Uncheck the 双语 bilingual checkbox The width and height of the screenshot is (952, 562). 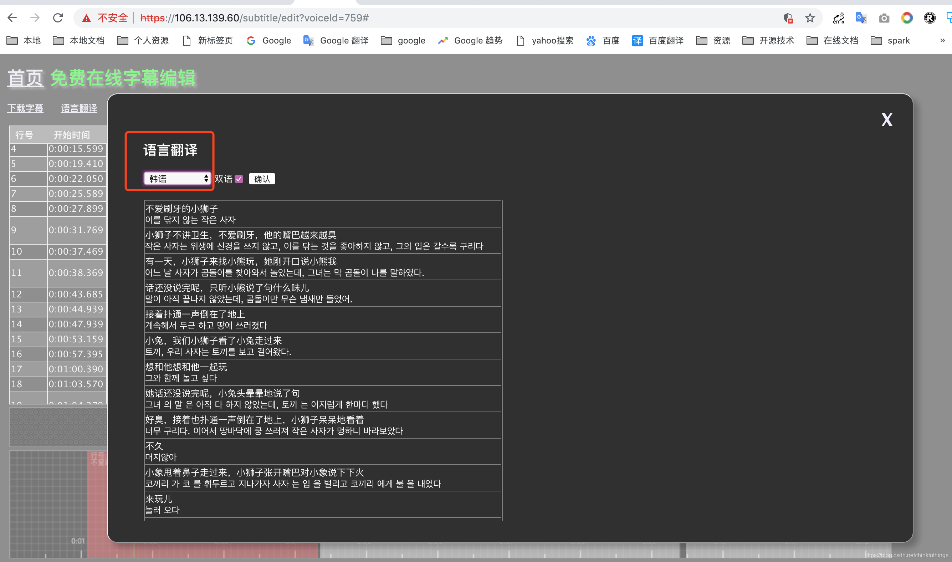coord(239,179)
